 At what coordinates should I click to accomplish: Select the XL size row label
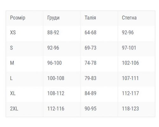click(13, 93)
